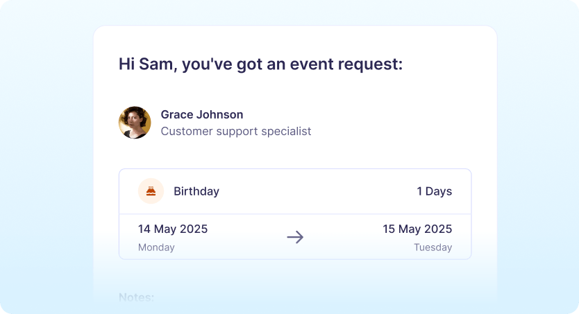Viewport: 579px width, 314px height.
Task: Click the "Monday" weekday label
Action: [x=156, y=247]
